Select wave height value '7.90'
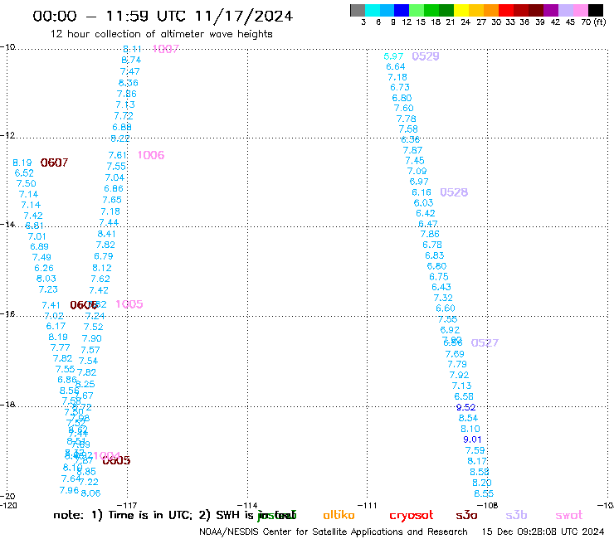 tap(91, 338)
